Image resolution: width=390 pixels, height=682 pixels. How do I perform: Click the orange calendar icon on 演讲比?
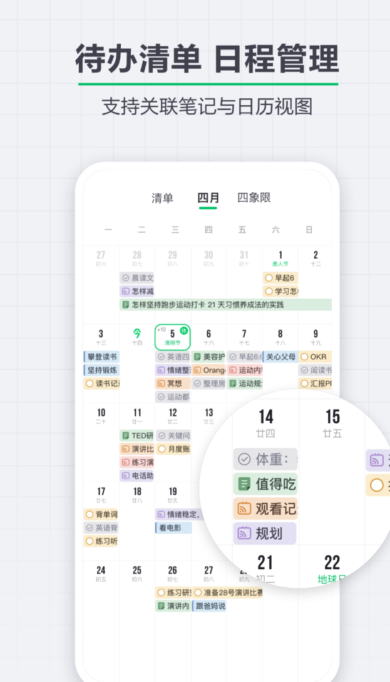tap(126, 449)
